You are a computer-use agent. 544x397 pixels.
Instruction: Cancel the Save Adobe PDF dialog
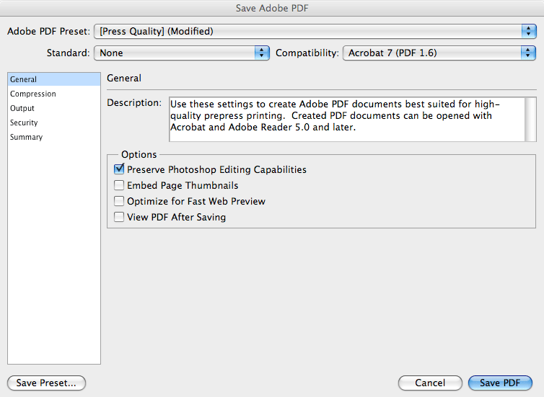[430, 383]
